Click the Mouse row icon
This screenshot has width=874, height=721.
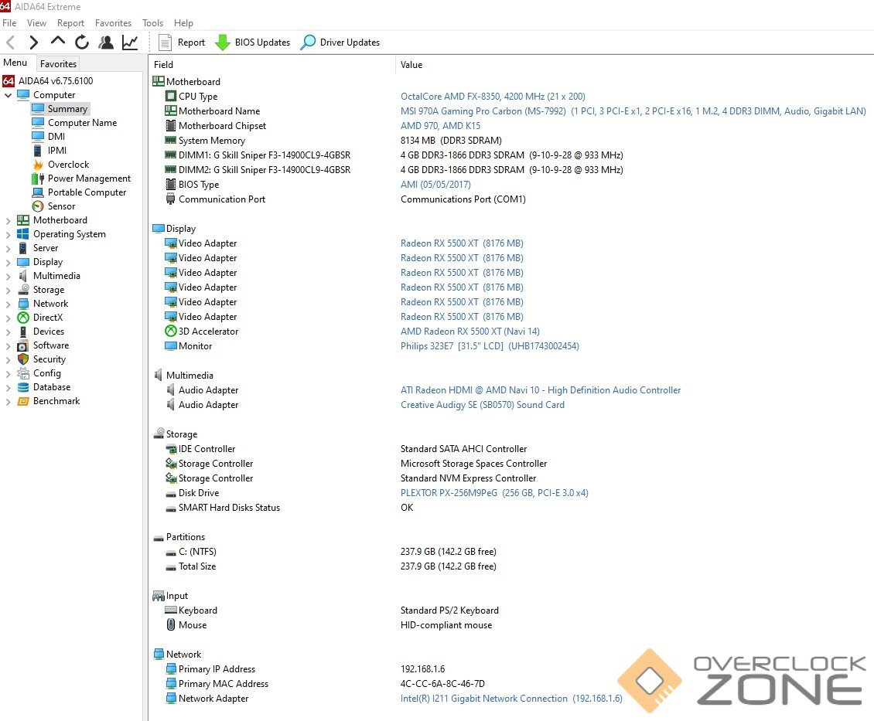171,624
